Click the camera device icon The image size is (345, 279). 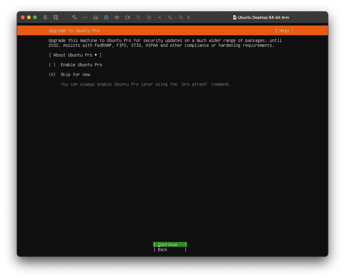128,17
